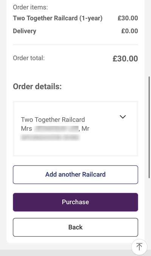Select the Two Together Railcard (1-year) item text
This screenshot has width=151, height=256.
tap(58, 18)
